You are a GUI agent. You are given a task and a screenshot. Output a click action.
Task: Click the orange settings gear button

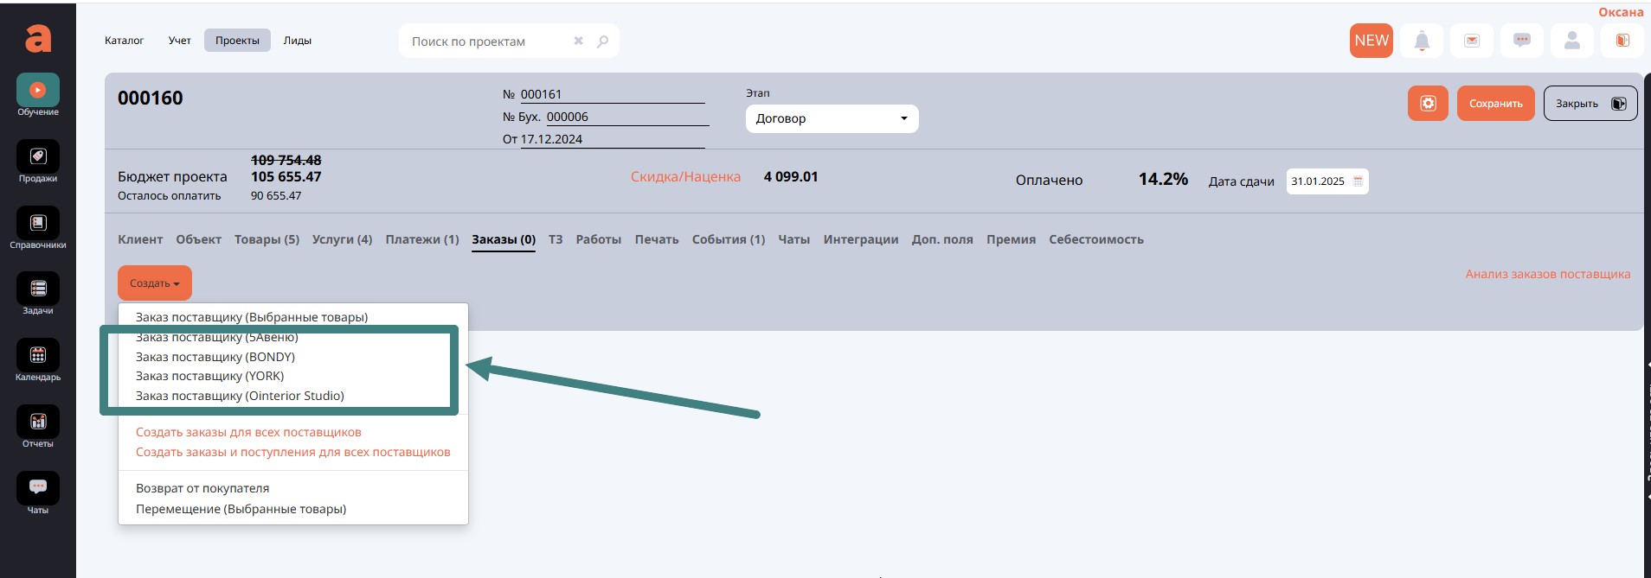point(1428,104)
